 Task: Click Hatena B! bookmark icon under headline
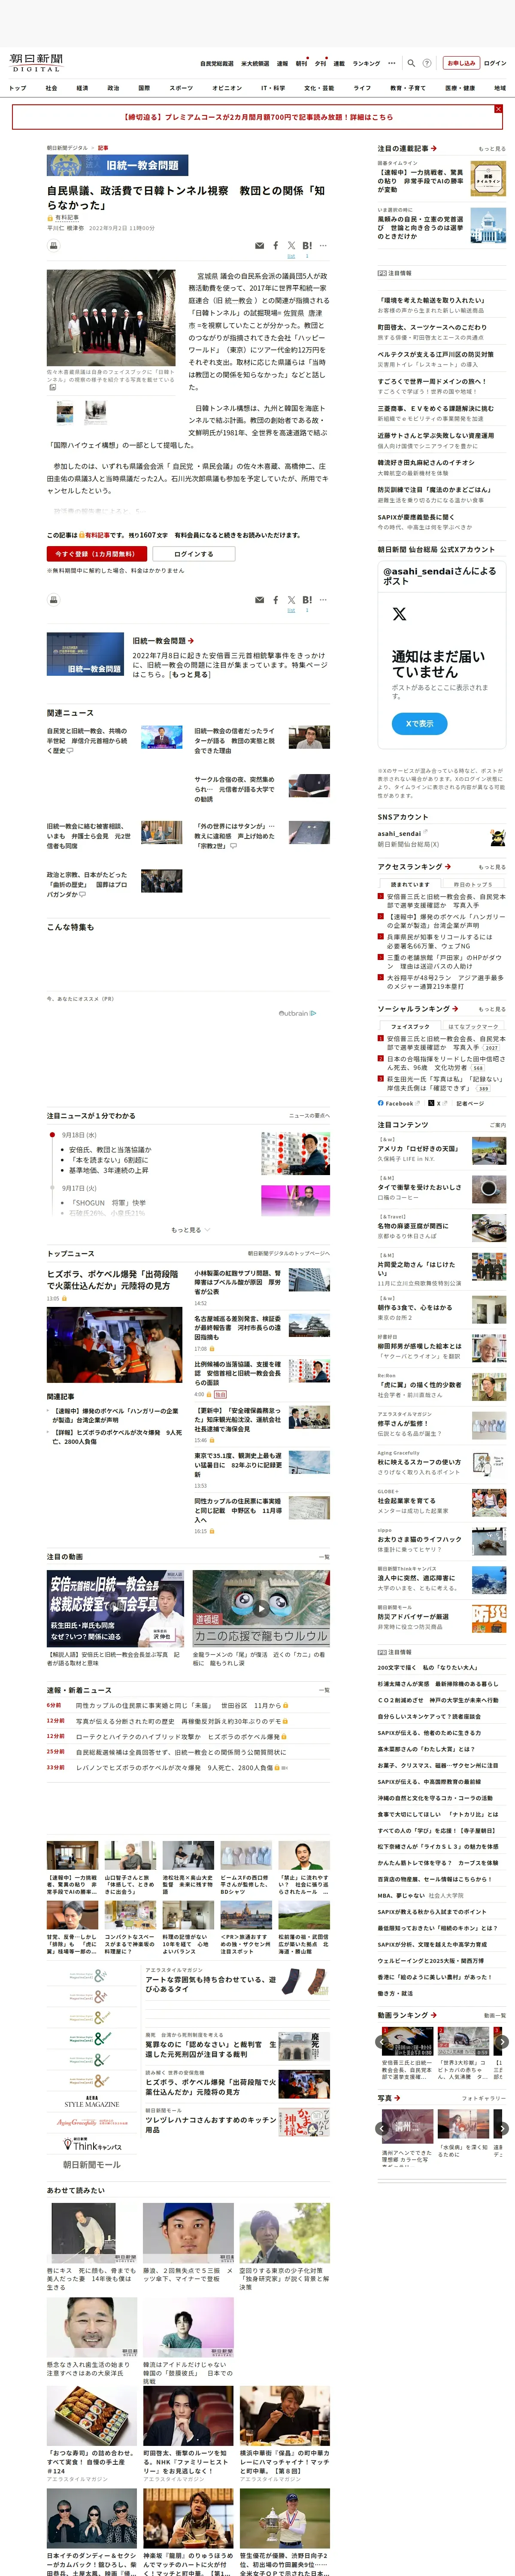click(x=307, y=245)
